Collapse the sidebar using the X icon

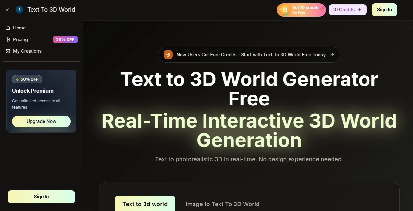(7, 9)
